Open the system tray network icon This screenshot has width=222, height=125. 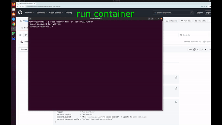(x=210, y=1)
